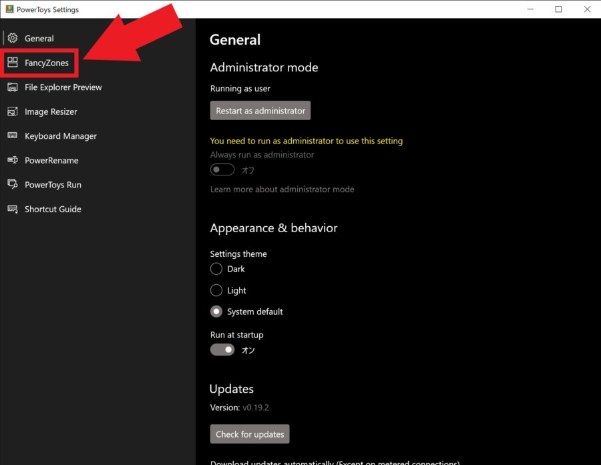This screenshot has height=465, width=601.
Task: Turn off Run at startup switch
Action: coord(222,350)
